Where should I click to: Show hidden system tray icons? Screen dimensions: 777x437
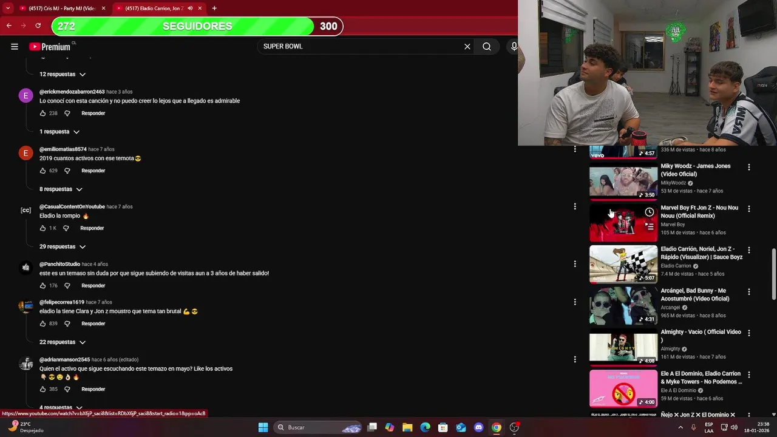coord(680,427)
